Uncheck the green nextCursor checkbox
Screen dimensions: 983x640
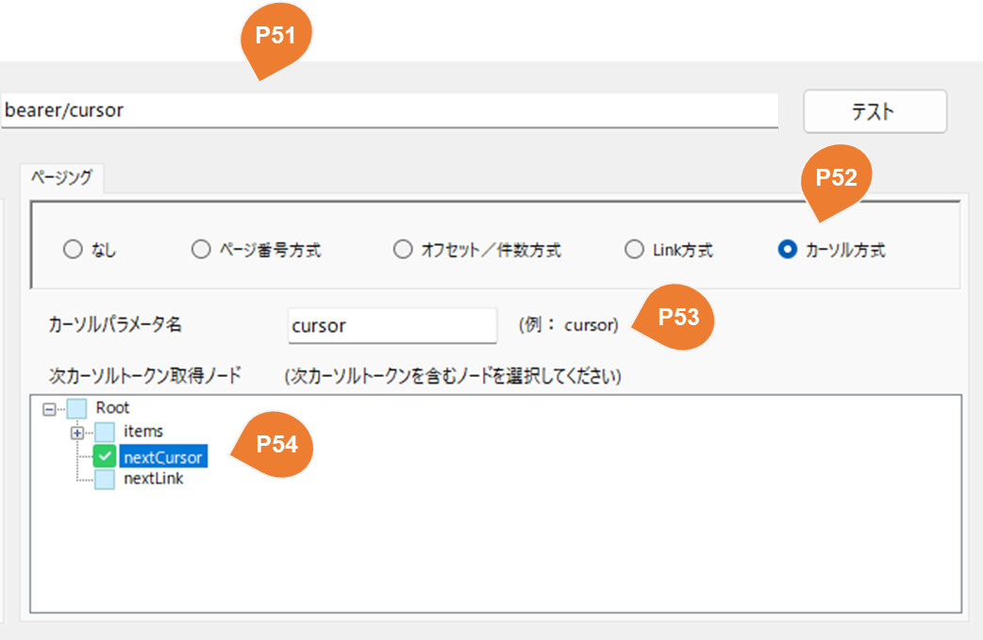(104, 456)
